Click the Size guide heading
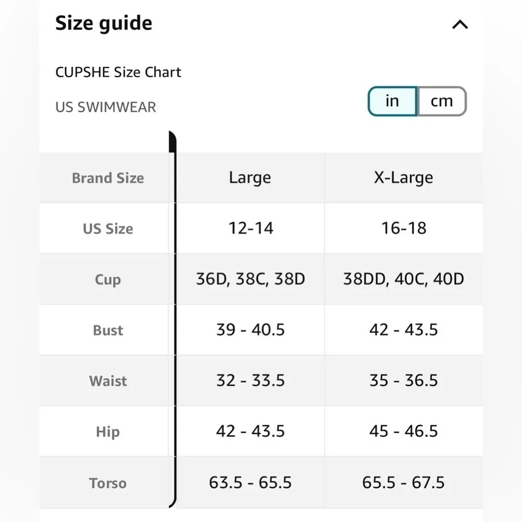The image size is (522, 522). tap(104, 23)
